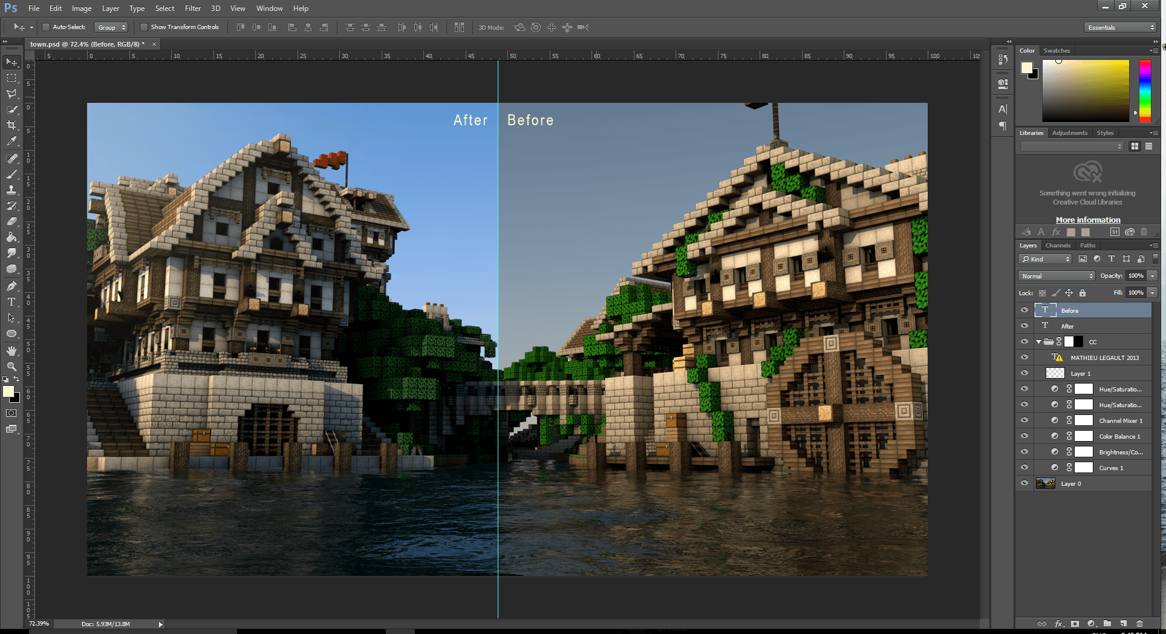Screen dimensions: 1166x634
Task: Select the Paint Bucket tool
Action: pos(11,237)
